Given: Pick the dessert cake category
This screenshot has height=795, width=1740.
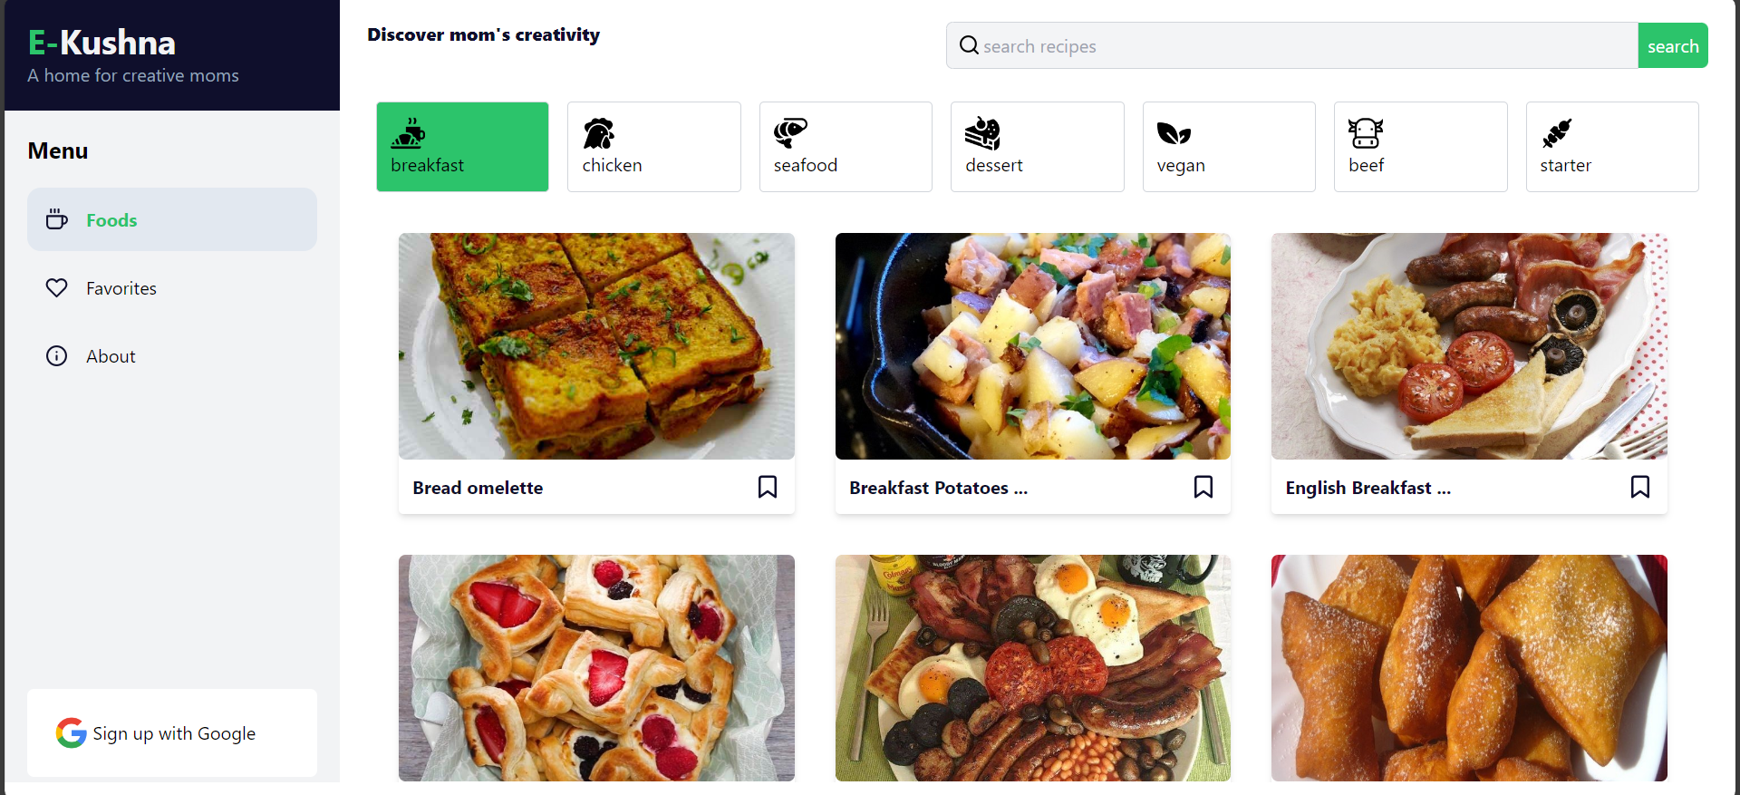Looking at the screenshot, I should coord(982,133).
